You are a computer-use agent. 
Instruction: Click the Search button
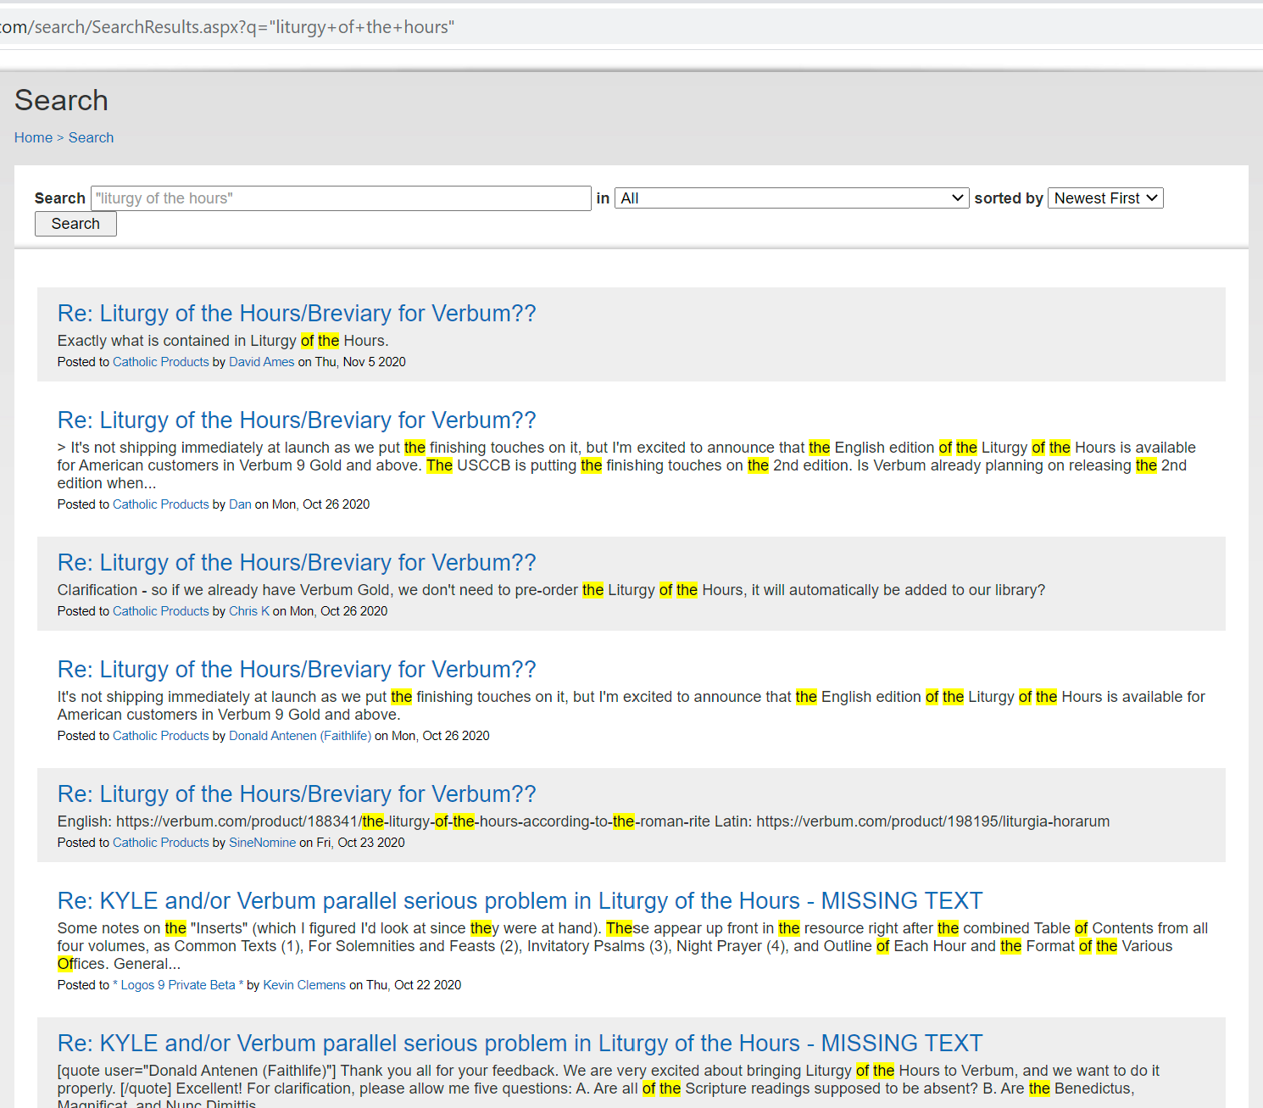tap(75, 224)
